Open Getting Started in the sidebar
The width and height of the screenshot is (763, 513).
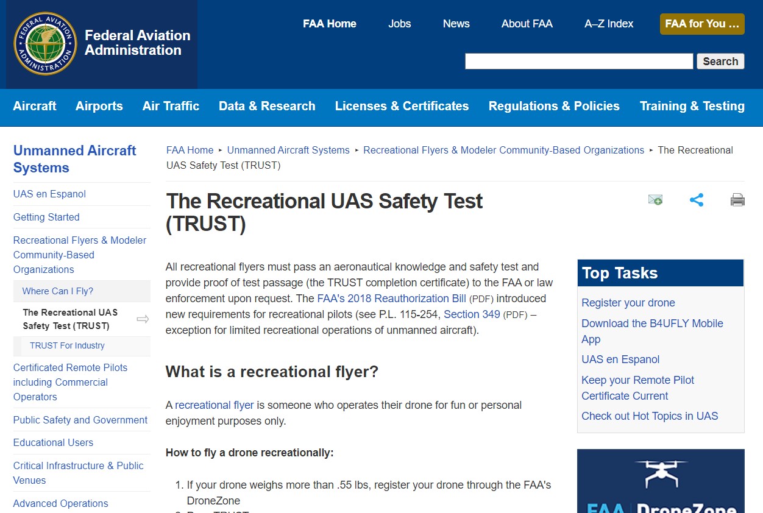tap(46, 217)
